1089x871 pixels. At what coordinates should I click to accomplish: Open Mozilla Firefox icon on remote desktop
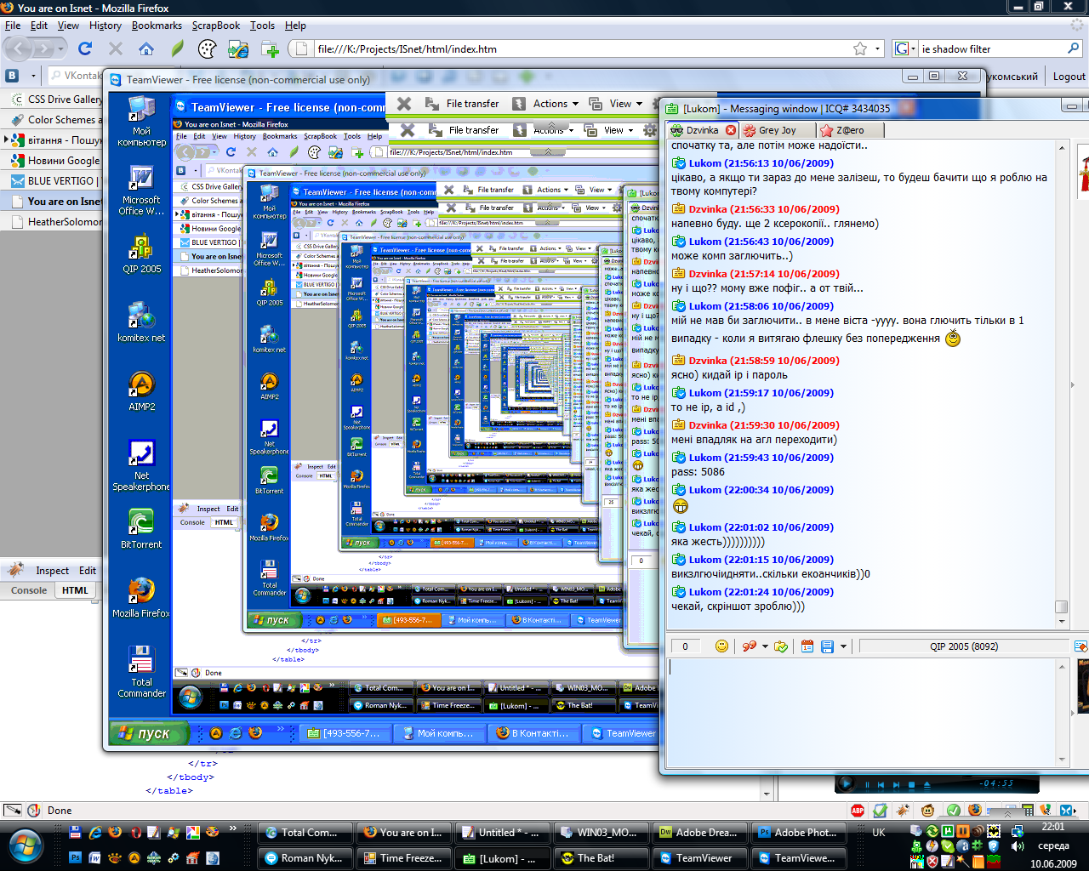pos(141,598)
